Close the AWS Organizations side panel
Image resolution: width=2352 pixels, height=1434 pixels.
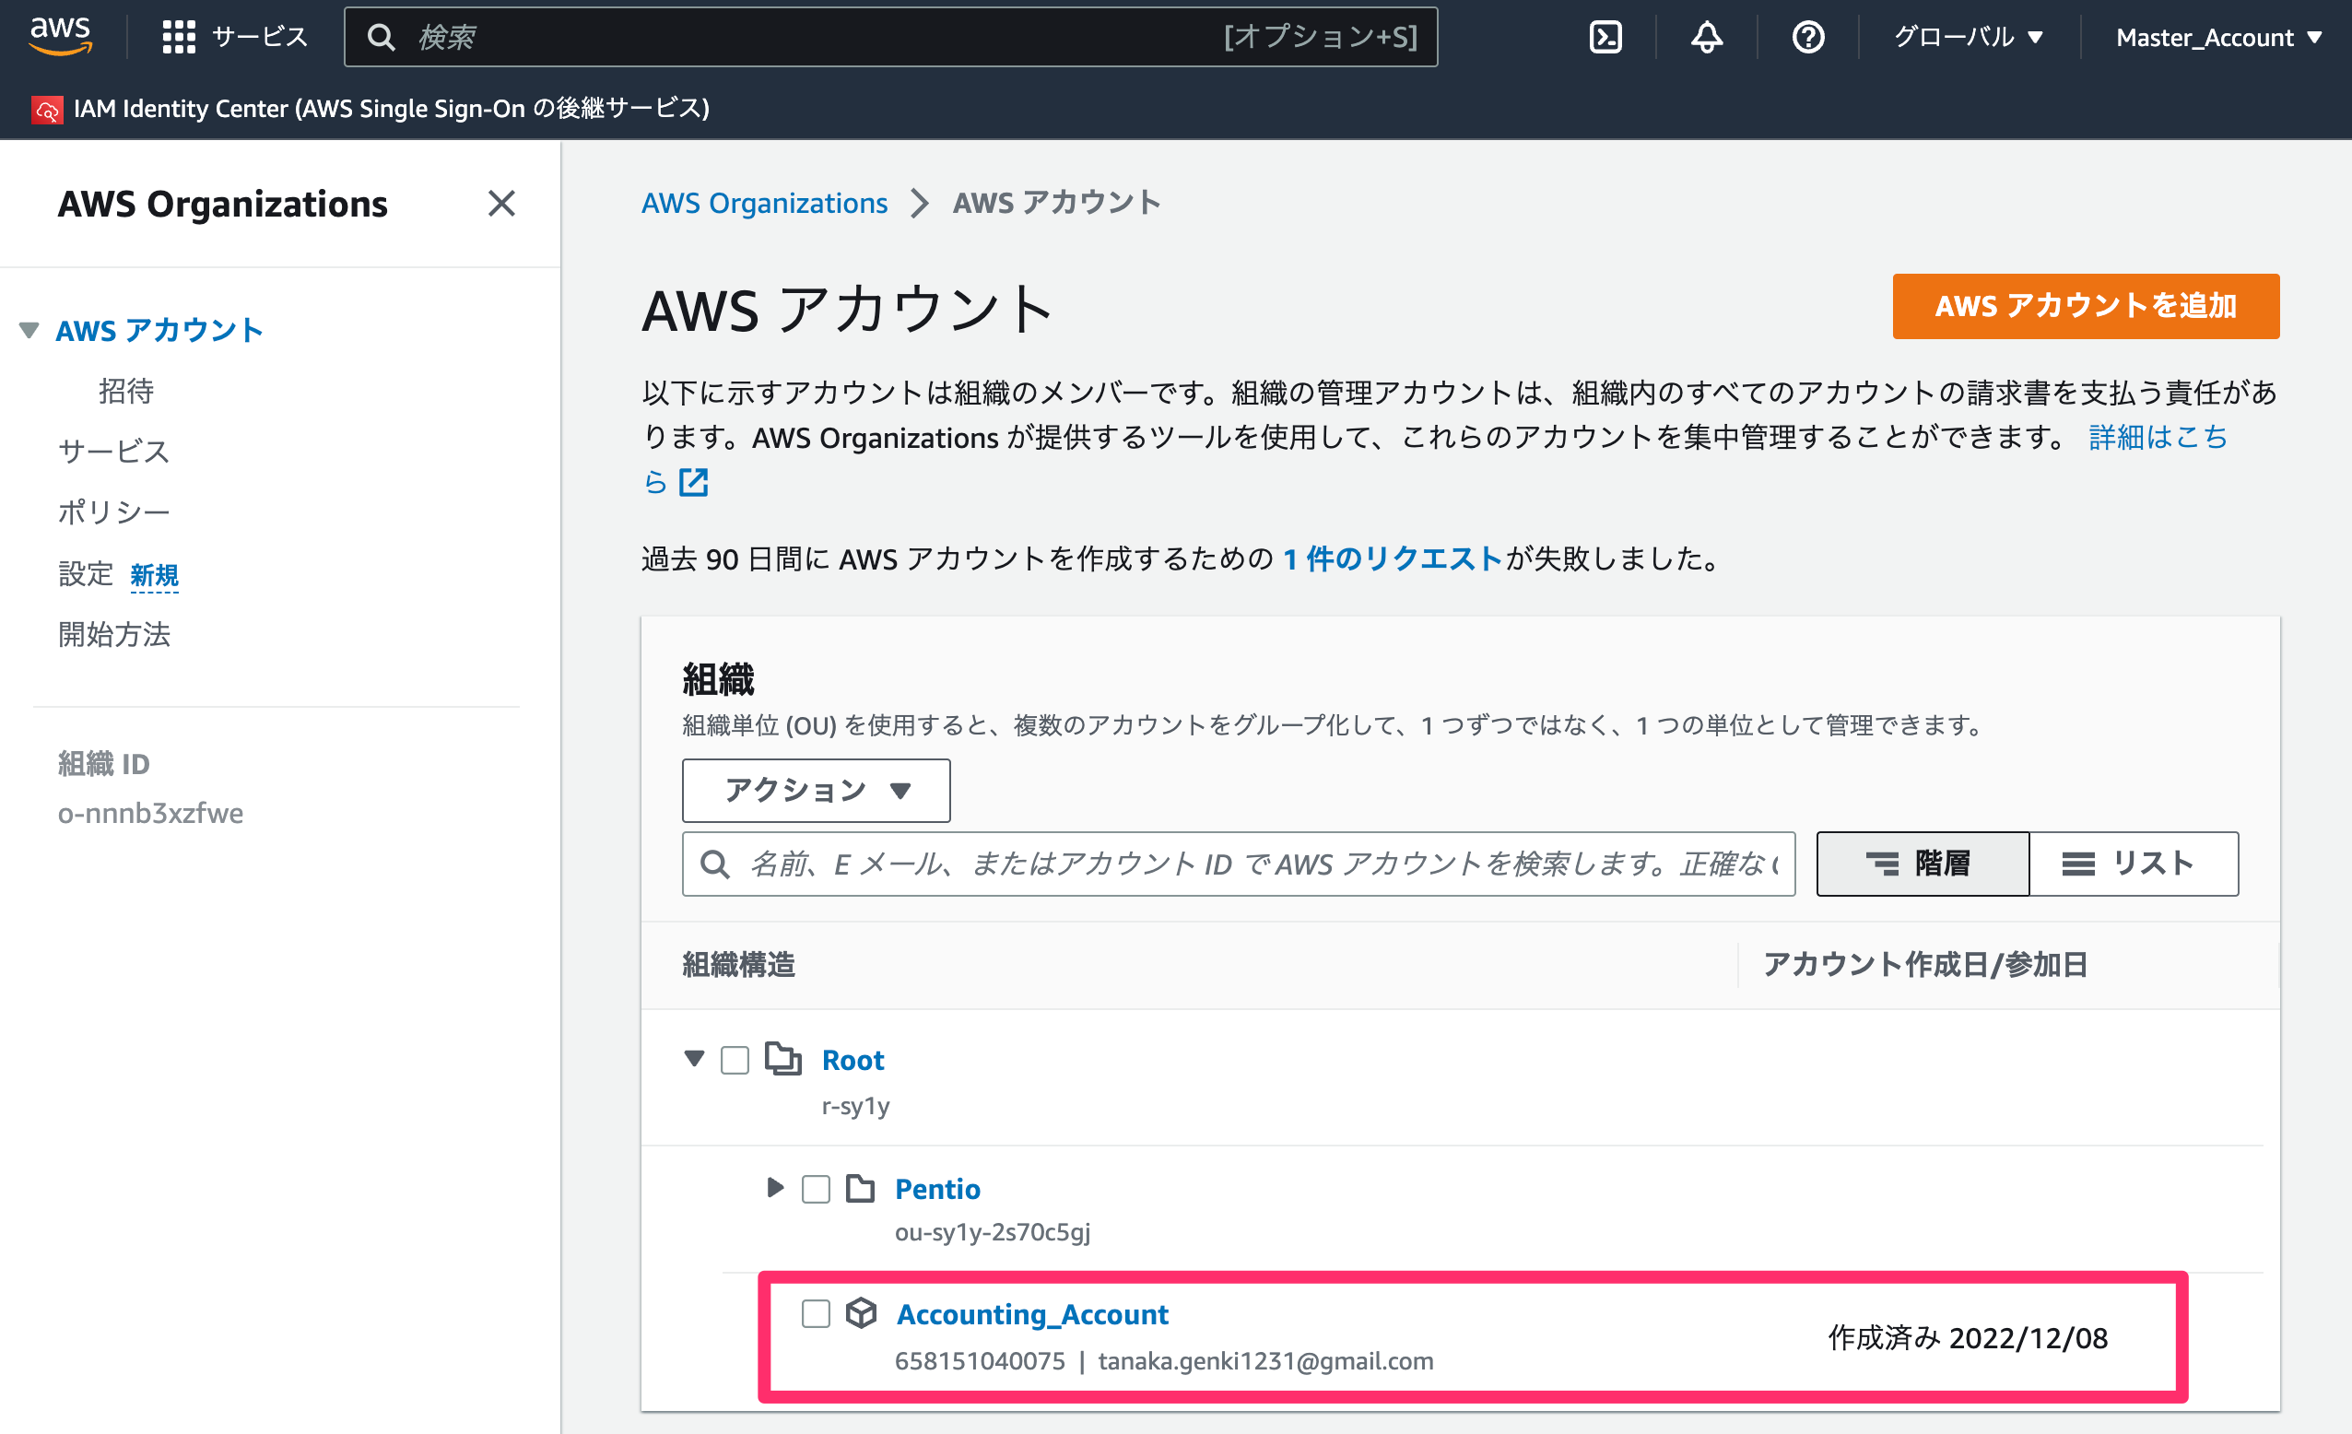(x=501, y=204)
